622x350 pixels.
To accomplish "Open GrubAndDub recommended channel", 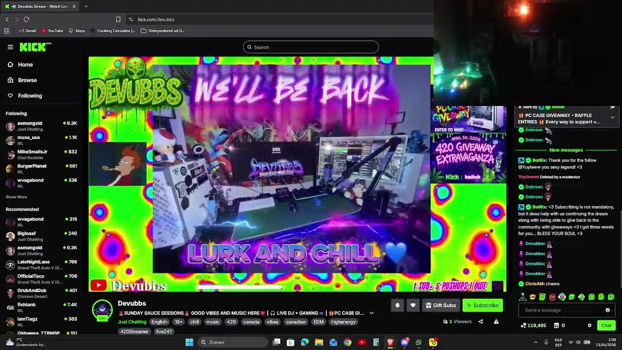I will [x=41, y=293].
